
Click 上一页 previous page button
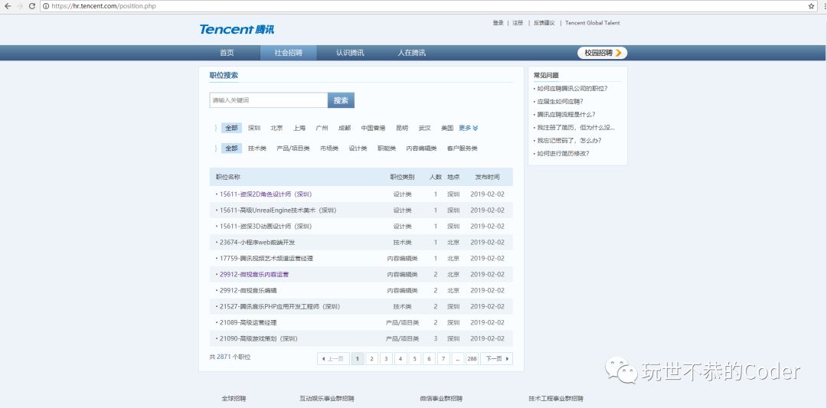click(x=333, y=358)
